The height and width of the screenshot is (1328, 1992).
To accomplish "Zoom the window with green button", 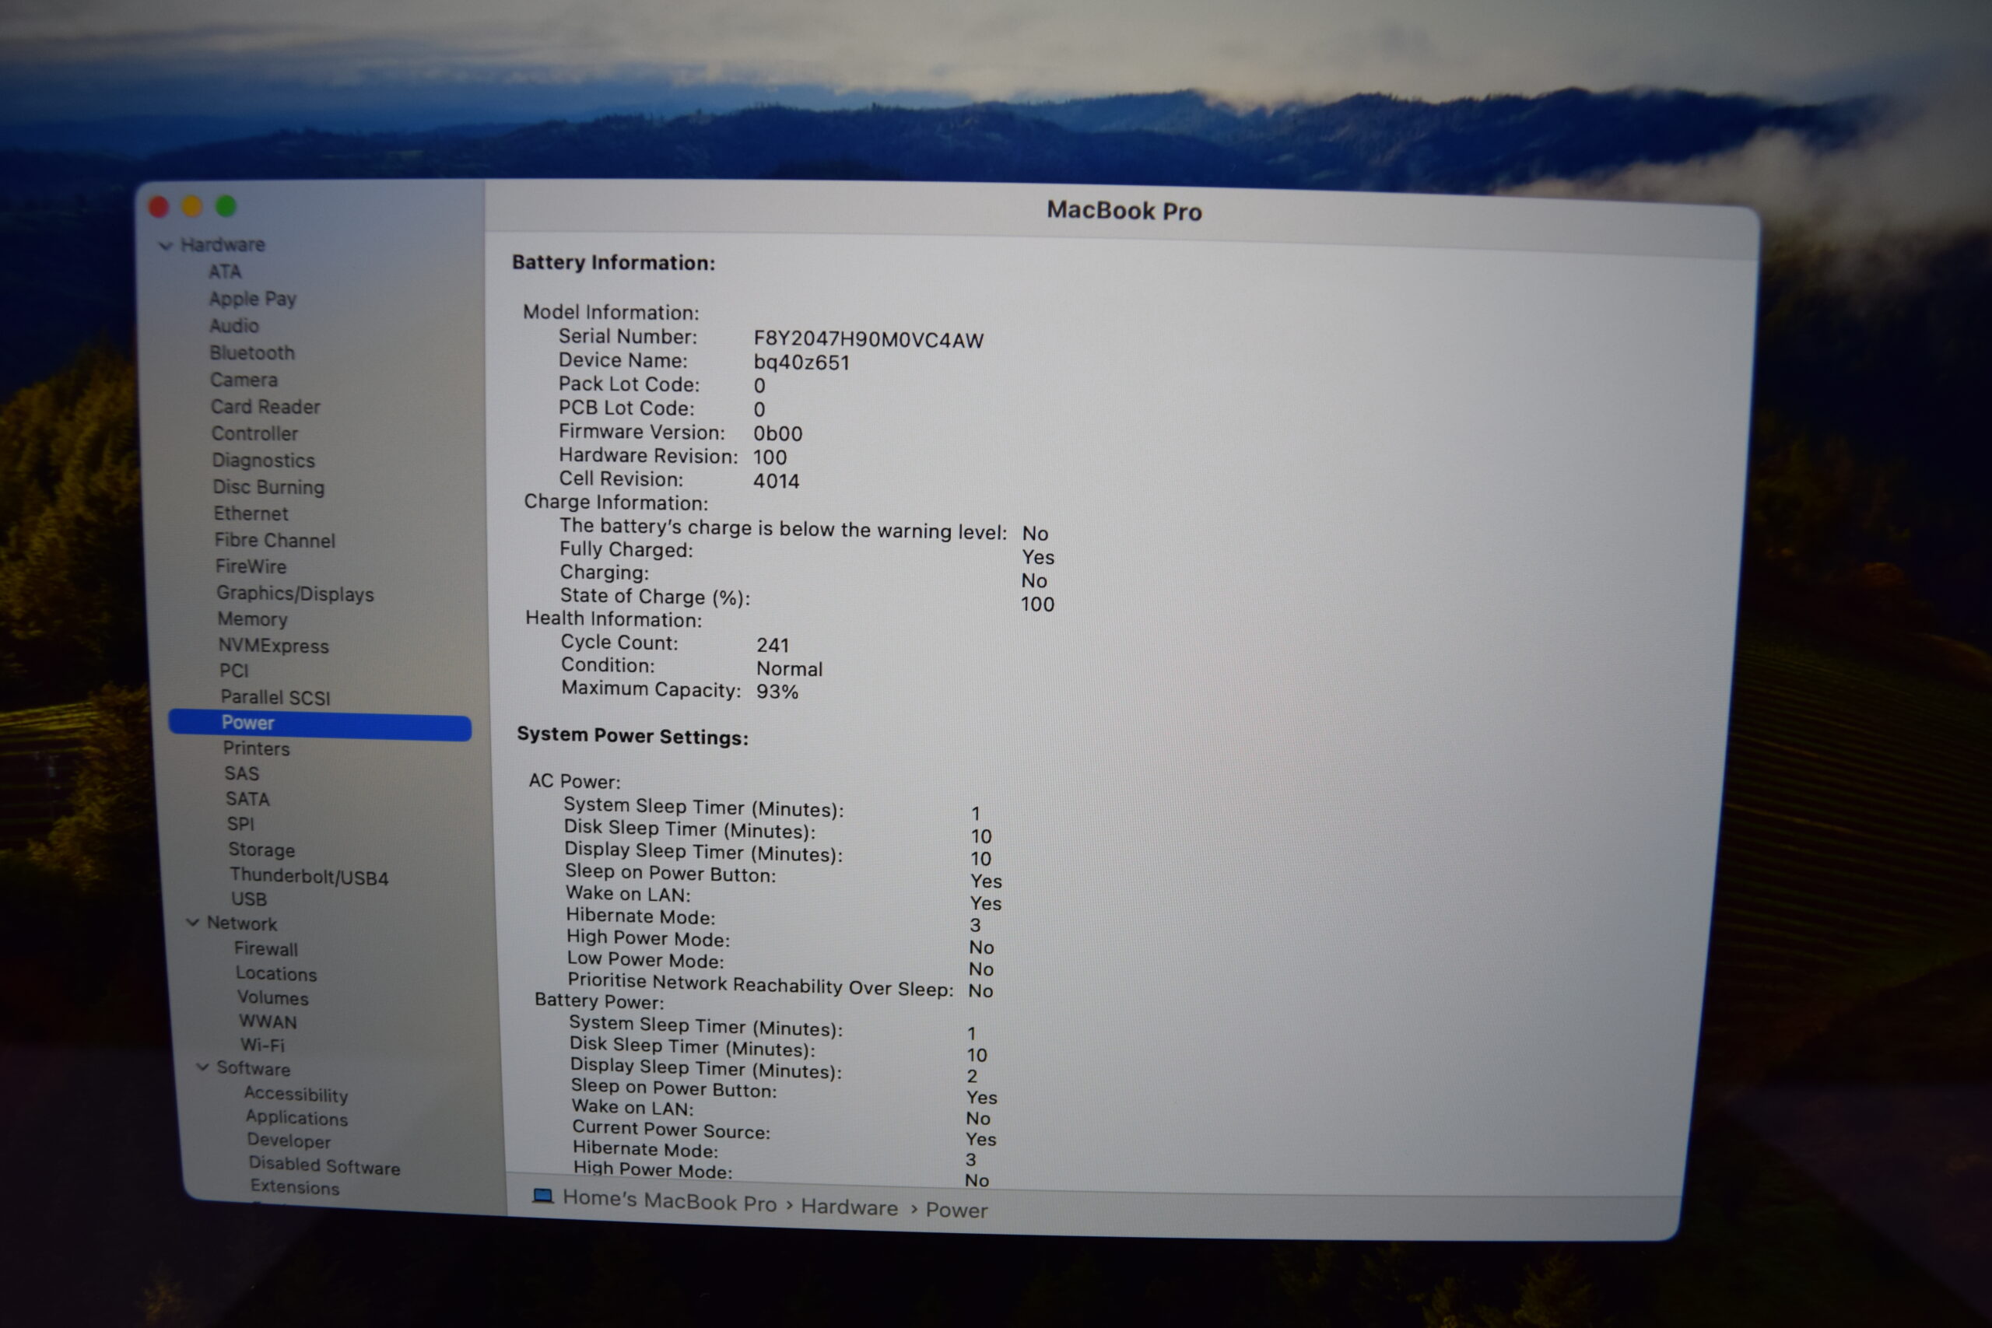I will 226,206.
